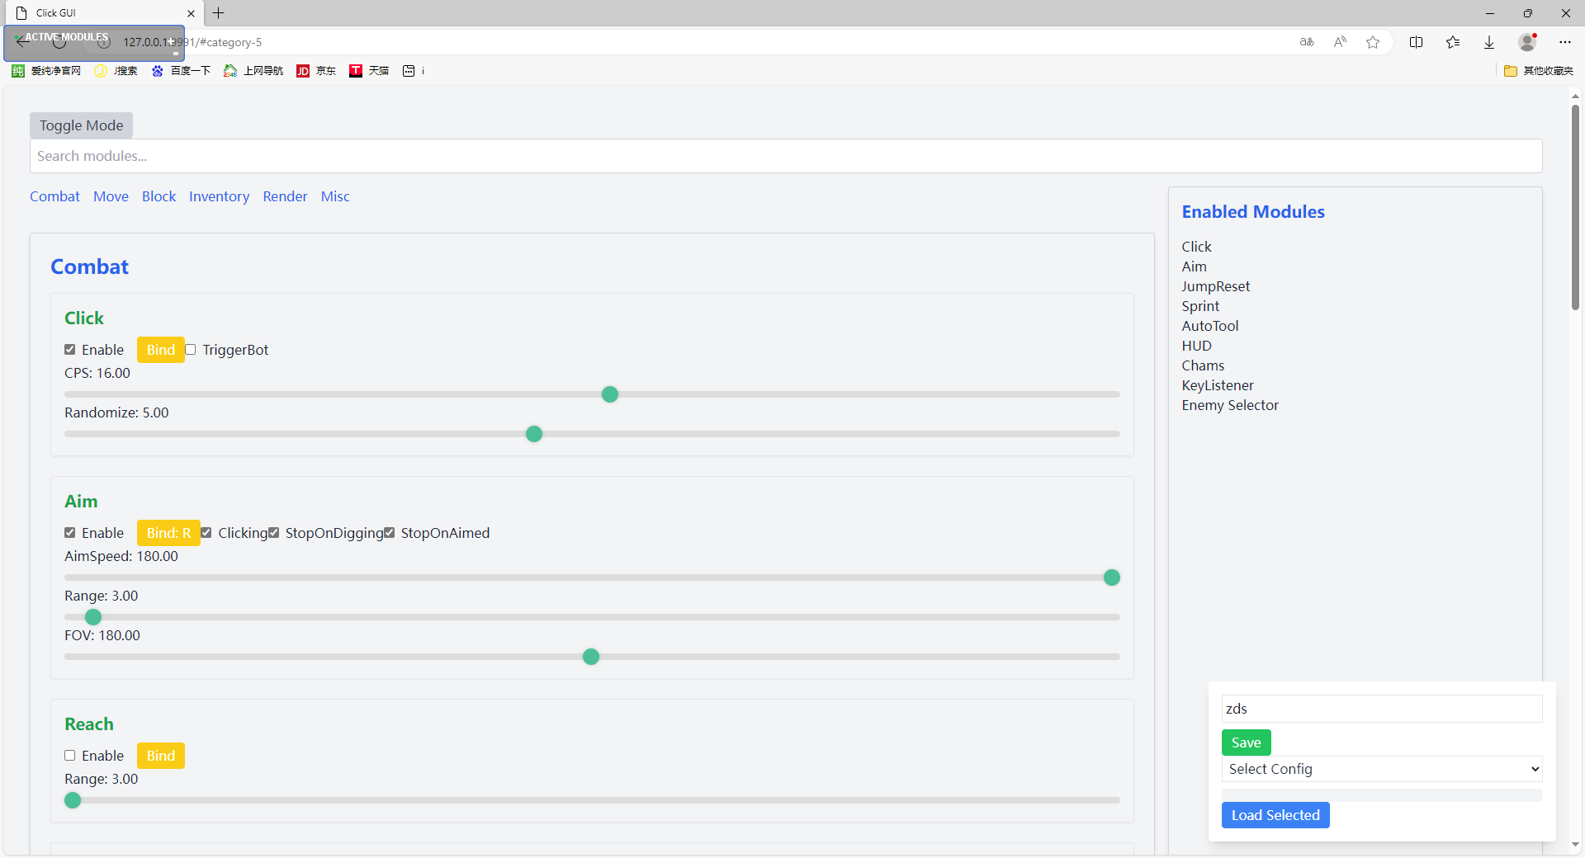Click the ACTIVE MODULES overlay header

tap(67, 37)
